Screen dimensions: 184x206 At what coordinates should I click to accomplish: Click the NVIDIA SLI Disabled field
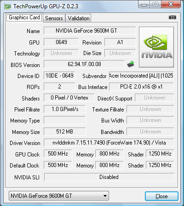109,177
